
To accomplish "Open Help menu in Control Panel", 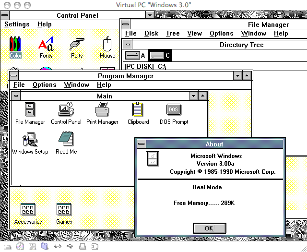I will [45, 24].
